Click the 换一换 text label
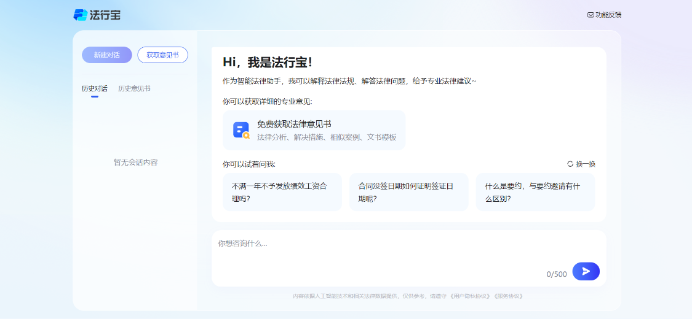The height and width of the screenshot is (319, 692). [x=586, y=164]
